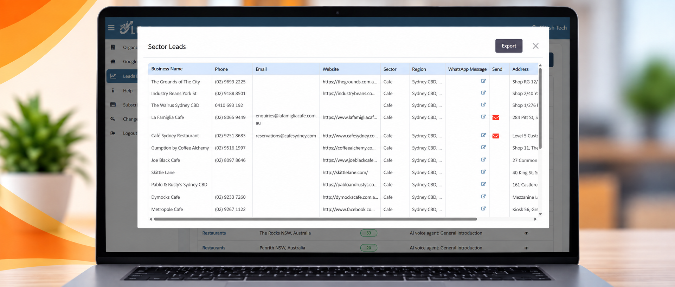Open WhatsApp message for Joe Black Cafe
This screenshot has width=675, height=287.
[483, 159]
